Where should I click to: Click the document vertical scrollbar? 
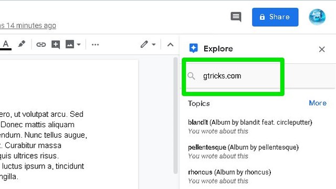pyautogui.click(x=175, y=116)
